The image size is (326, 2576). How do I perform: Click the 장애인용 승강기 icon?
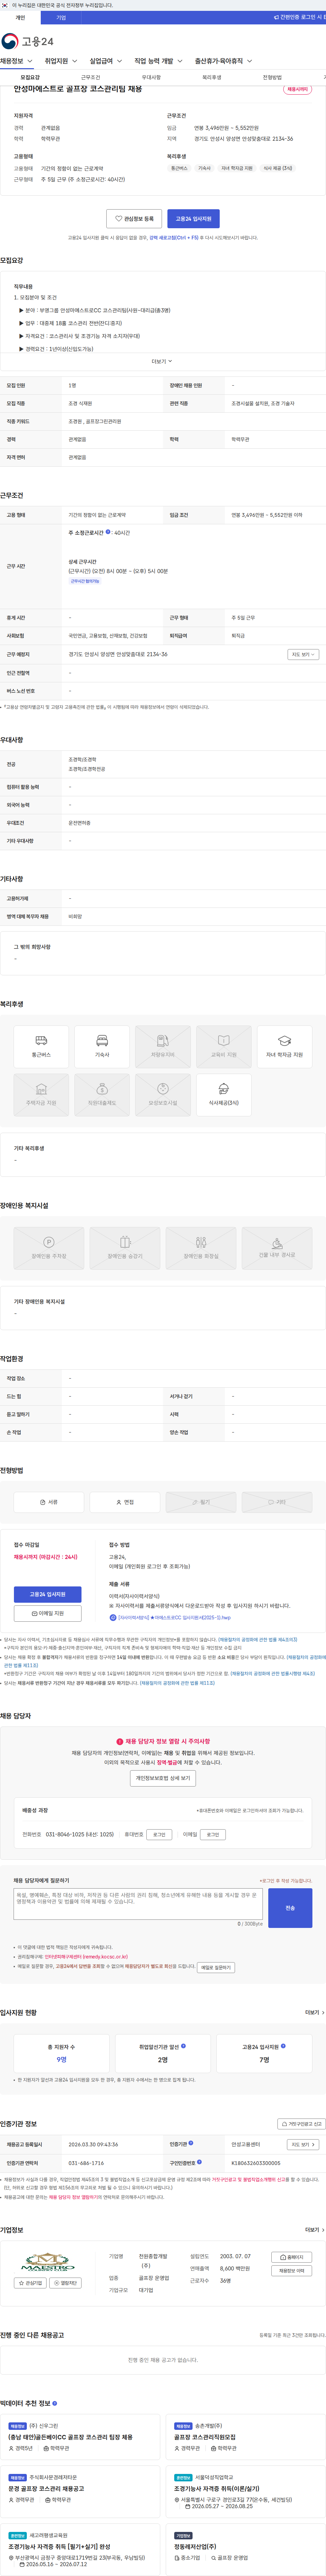[125, 1248]
